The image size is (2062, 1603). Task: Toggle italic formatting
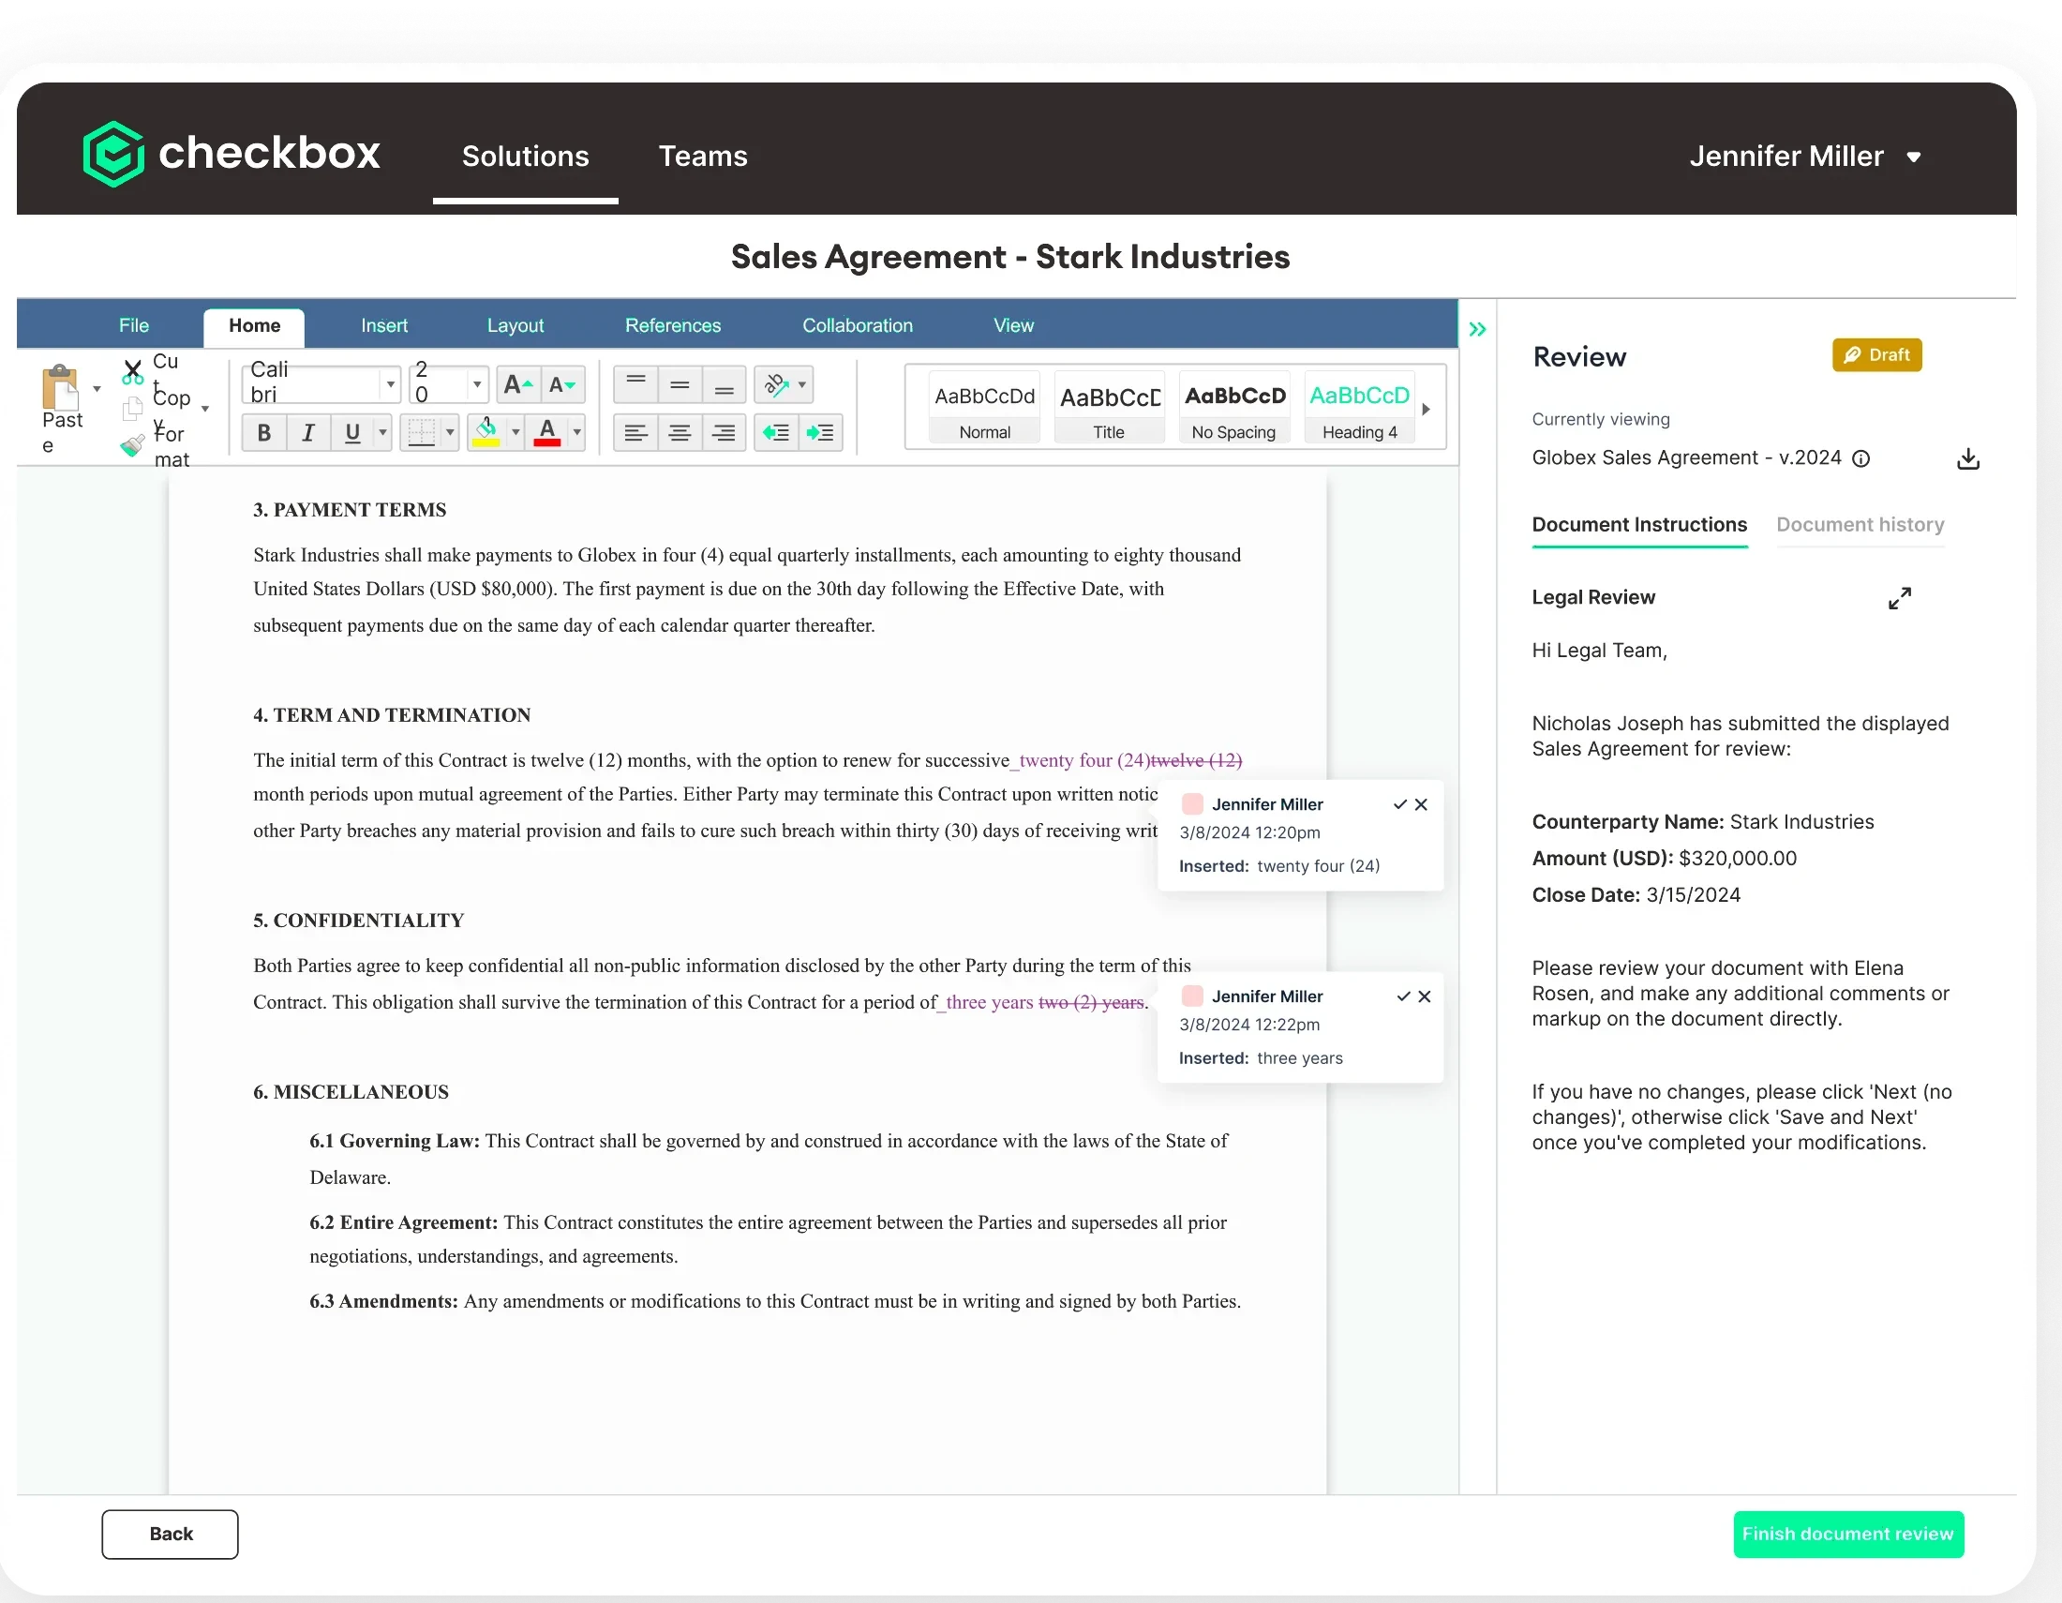pyautogui.click(x=308, y=433)
